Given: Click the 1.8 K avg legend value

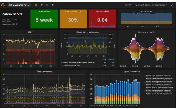Looking at the screenshot, I should [x=105, y=62].
